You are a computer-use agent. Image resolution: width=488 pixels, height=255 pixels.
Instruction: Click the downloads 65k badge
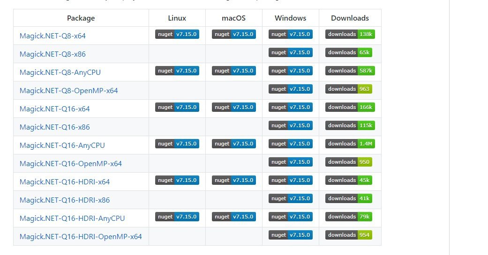click(349, 52)
